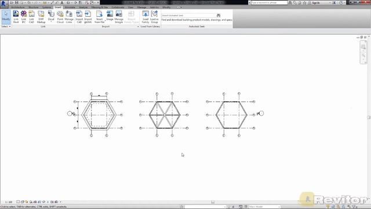Switch to the Collaborate ribbon tab
Viewport: 371px width, 209px height.
tap(118, 8)
